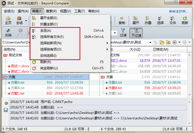Select right 方案A.txt file
This screenshot has height=133, width=194.
(x=115, y=83)
